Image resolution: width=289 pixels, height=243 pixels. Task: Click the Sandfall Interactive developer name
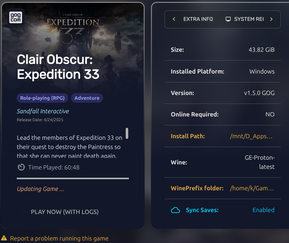point(43,111)
